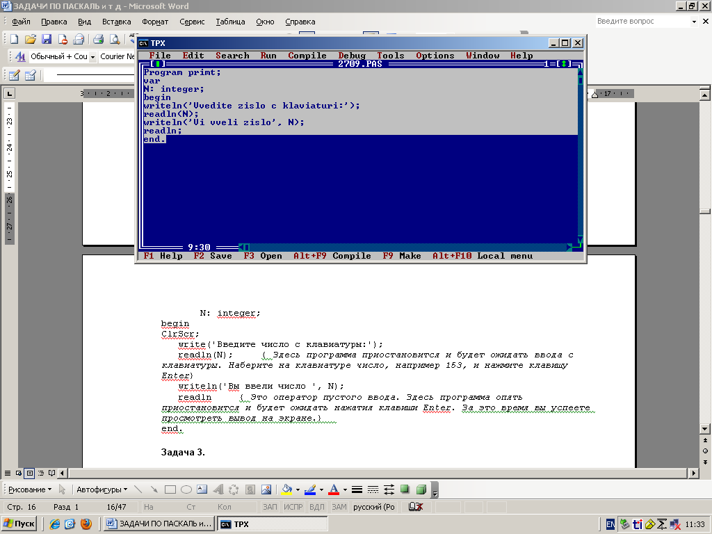Screen dimensions: 712x534
Task: Open Line Color dropdown arrow
Action: coord(321,489)
